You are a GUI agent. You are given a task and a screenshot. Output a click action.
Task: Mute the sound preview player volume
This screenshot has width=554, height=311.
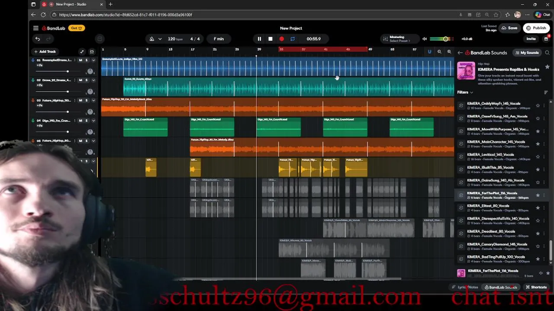[541, 273]
